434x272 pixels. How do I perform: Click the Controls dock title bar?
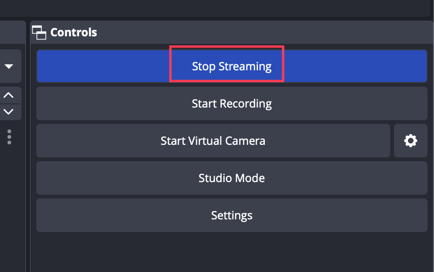pyautogui.click(x=233, y=33)
